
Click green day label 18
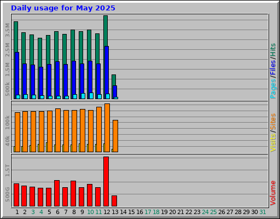pos(156,212)
